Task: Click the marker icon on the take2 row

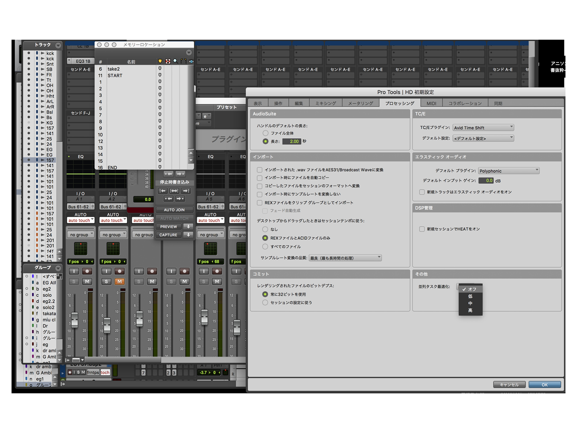Action: (x=160, y=69)
